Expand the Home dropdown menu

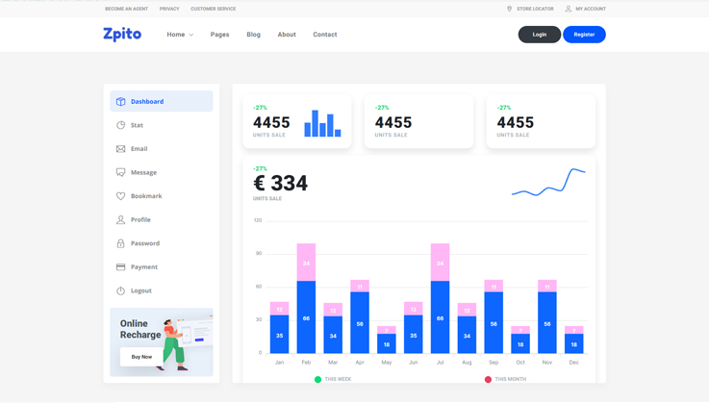coord(180,35)
